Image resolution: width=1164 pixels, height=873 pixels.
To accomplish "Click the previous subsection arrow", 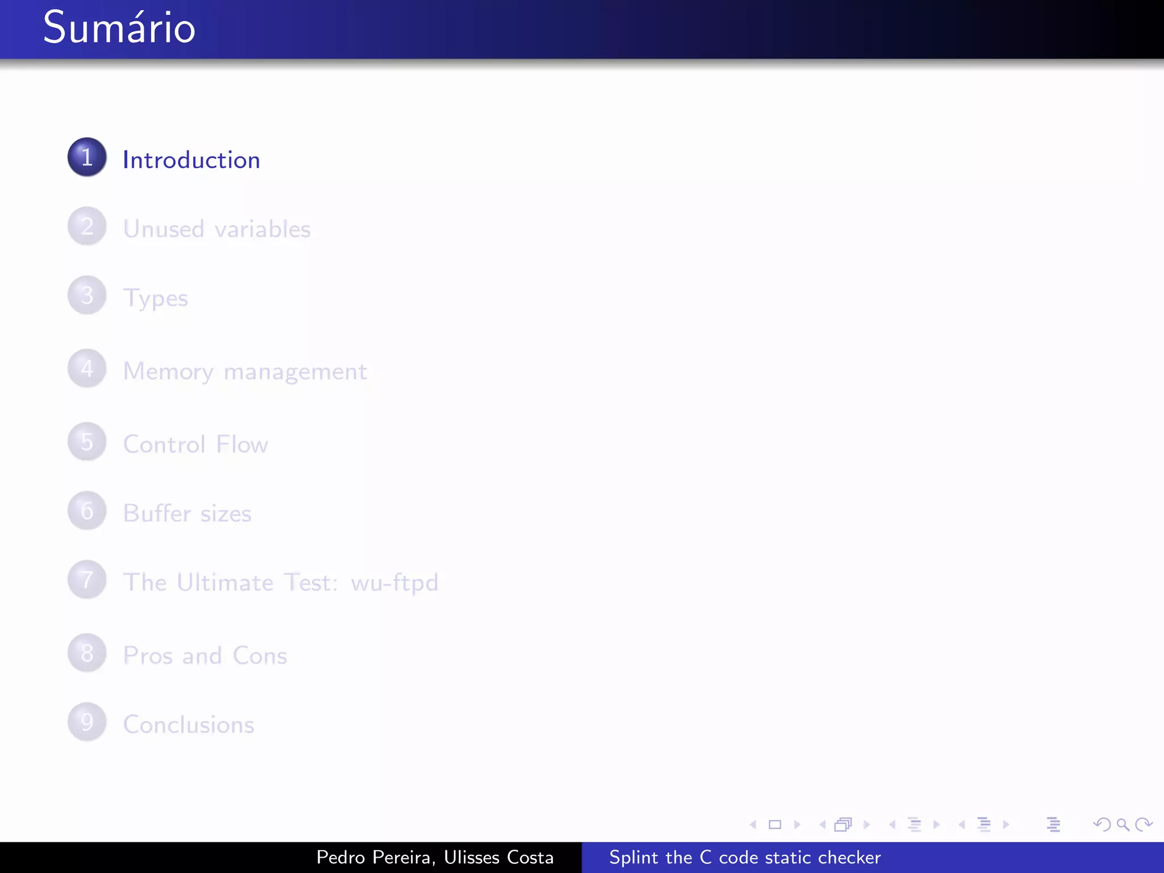I will tap(892, 825).
